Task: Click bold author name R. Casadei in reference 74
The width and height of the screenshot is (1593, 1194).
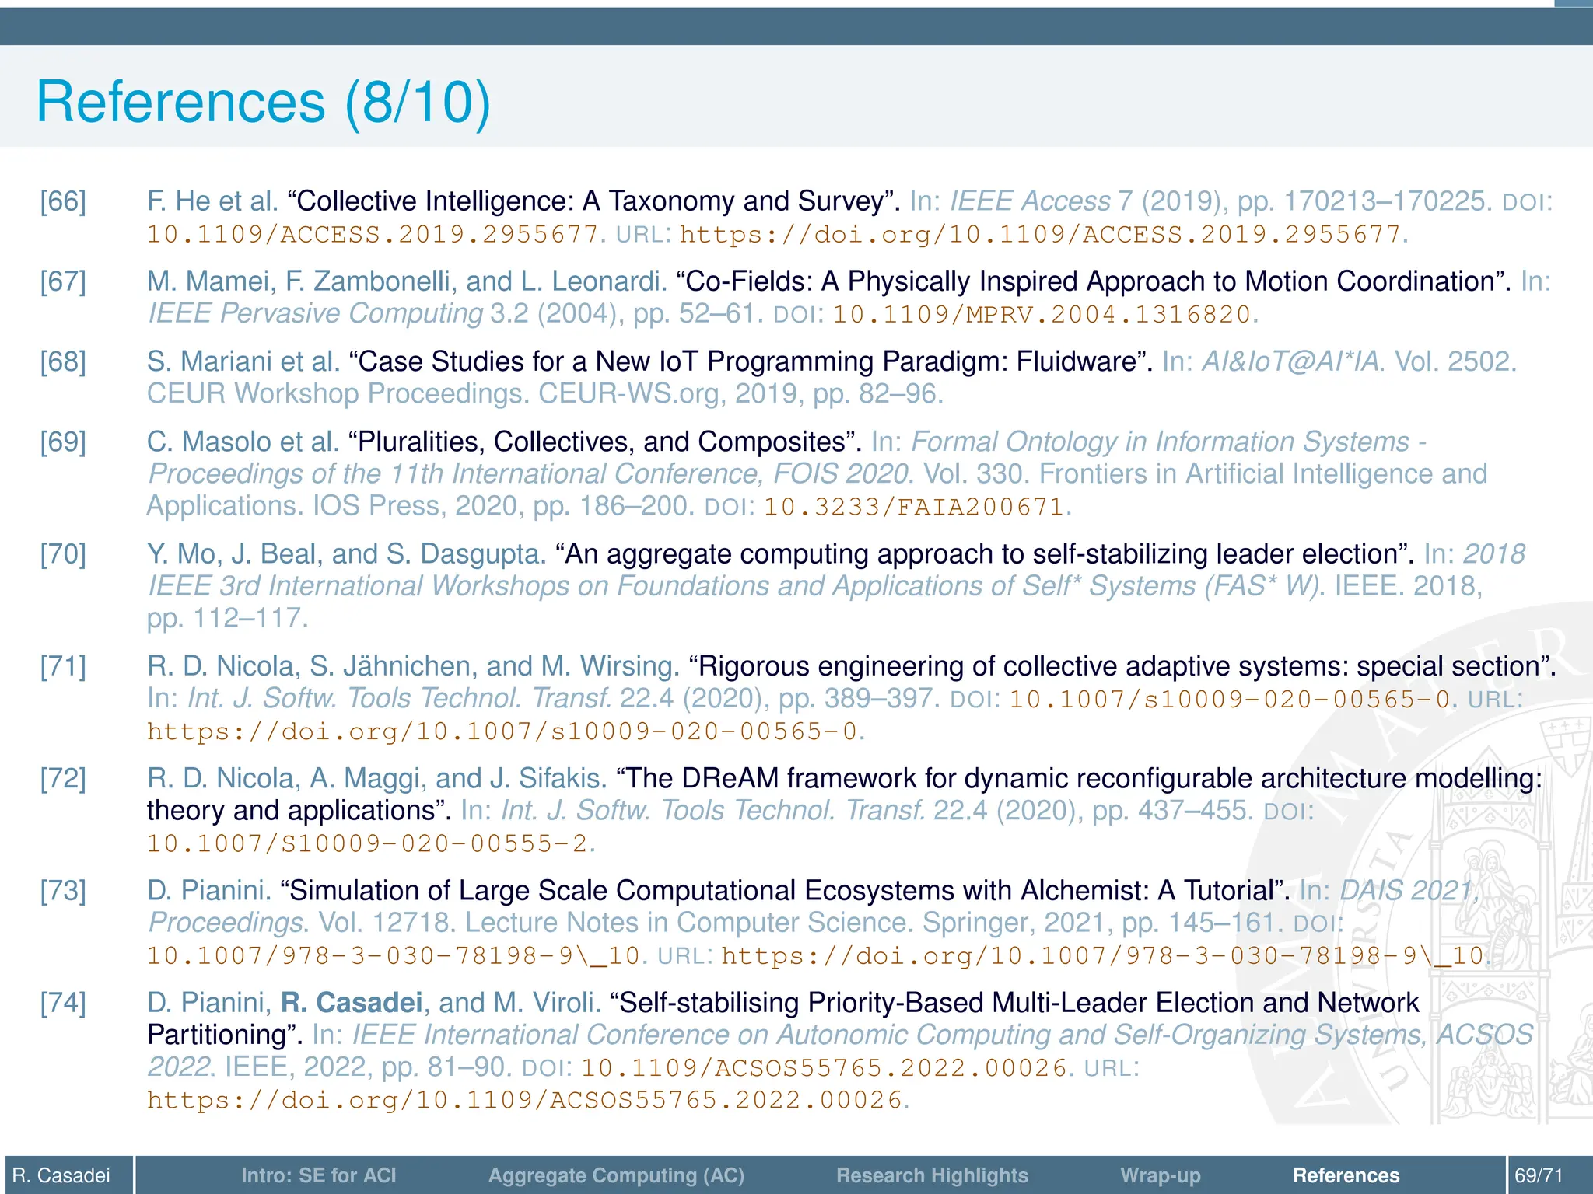Action: (x=352, y=1003)
